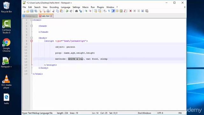Open the Plugins menu
Screen dimensions: 204x115
pyautogui.click(x=100, y=7)
